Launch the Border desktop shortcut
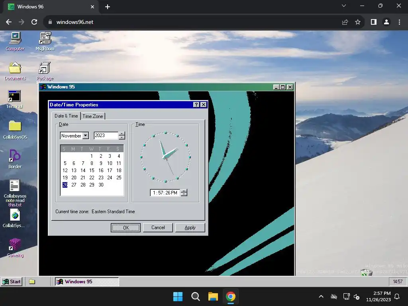 point(15,159)
